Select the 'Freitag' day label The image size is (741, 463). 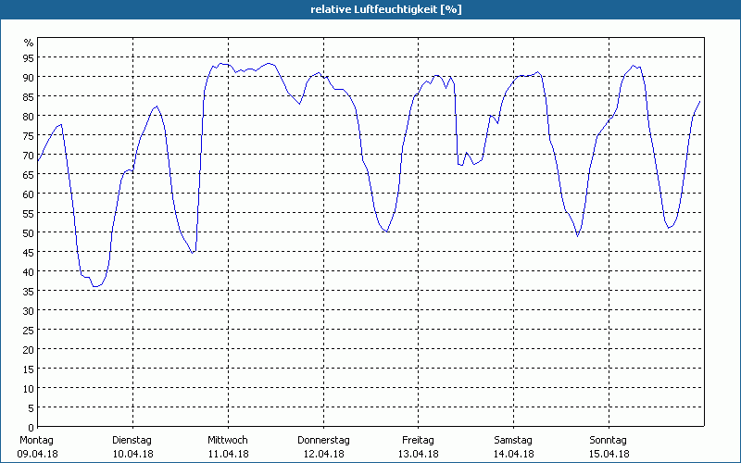(419, 441)
